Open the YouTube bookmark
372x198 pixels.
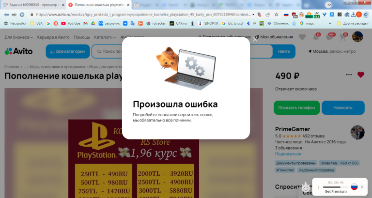tap(70, 23)
